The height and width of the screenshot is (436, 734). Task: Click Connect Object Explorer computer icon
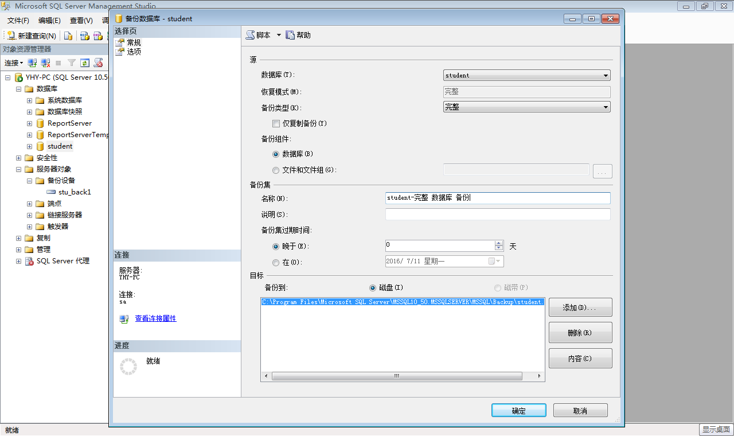pos(33,63)
